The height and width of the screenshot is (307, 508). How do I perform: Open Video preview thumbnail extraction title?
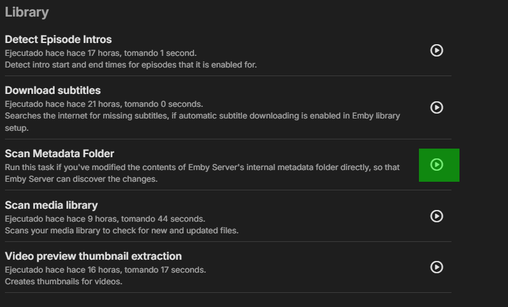pos(93,256)
